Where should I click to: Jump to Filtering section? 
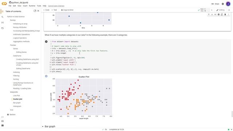pyautogui.click(x=16, y=76)
